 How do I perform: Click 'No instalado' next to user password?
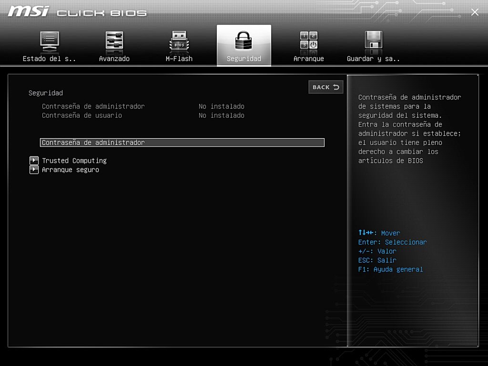[221, 115]
